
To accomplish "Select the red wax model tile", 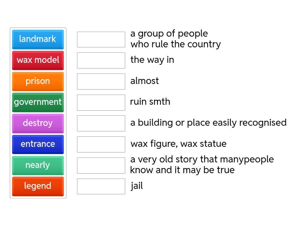I will pos(38,60).
